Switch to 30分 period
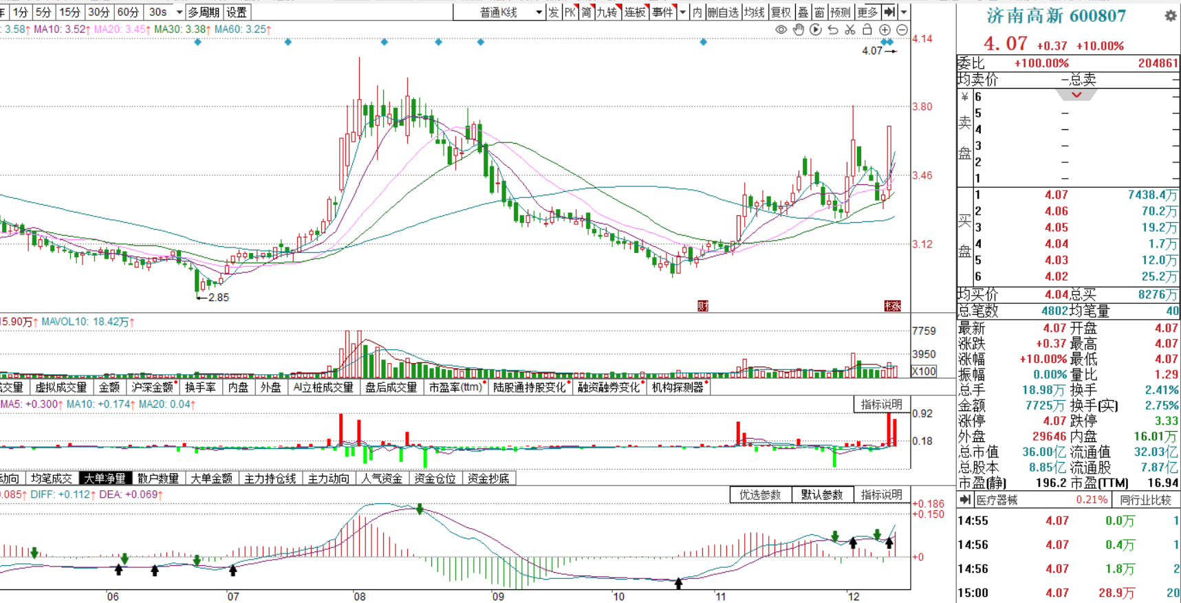Screen dimensions: 1181x603 [98, 12]
